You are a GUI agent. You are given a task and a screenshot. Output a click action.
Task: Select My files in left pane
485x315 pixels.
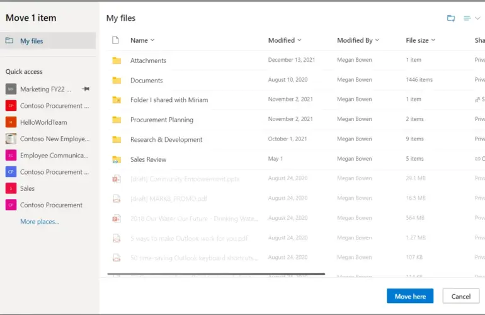point(48,41)
